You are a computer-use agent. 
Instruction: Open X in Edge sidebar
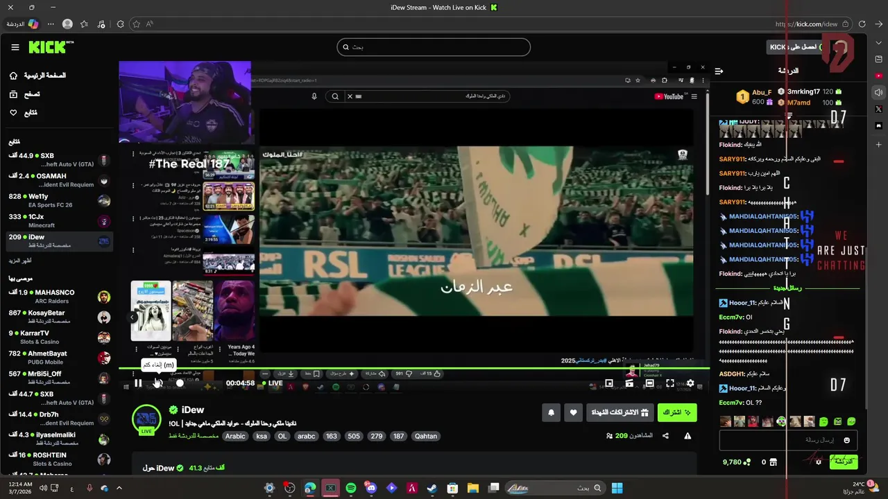pos(878,110)
